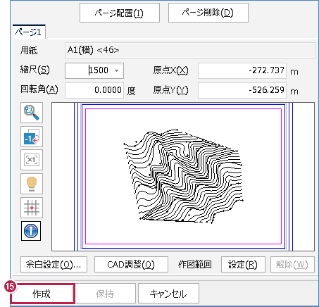319x307 pixels.
Task: Click the ページ削除(D) button
Action: [208, 13]
